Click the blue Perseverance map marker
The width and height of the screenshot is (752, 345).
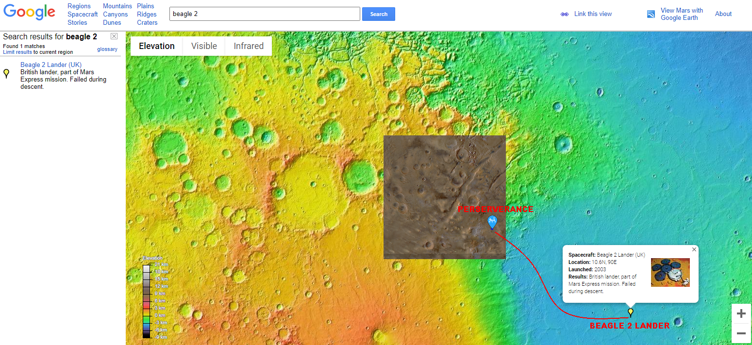pyautogui.click(x=492, y=223)
